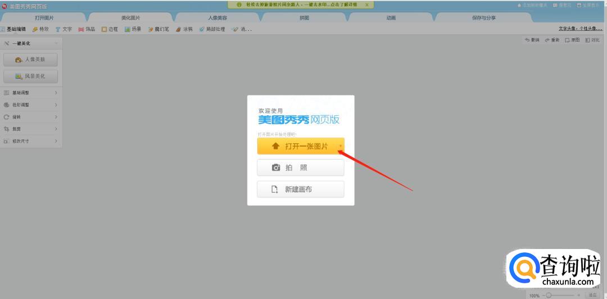Switch to the 美化图片 tab
The height and width of the screenshot is (299, 607).
point(131,18)
